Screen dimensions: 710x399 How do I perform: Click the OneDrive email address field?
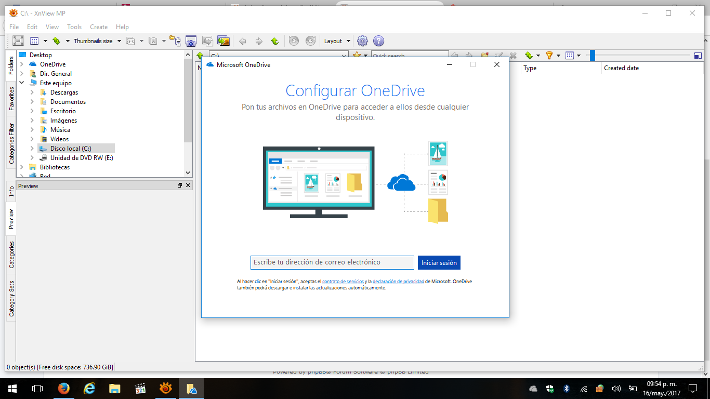click(332, 262)
